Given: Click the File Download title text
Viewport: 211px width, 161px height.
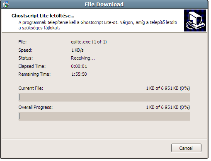Looking at the screenshot, I should (104, 5).
